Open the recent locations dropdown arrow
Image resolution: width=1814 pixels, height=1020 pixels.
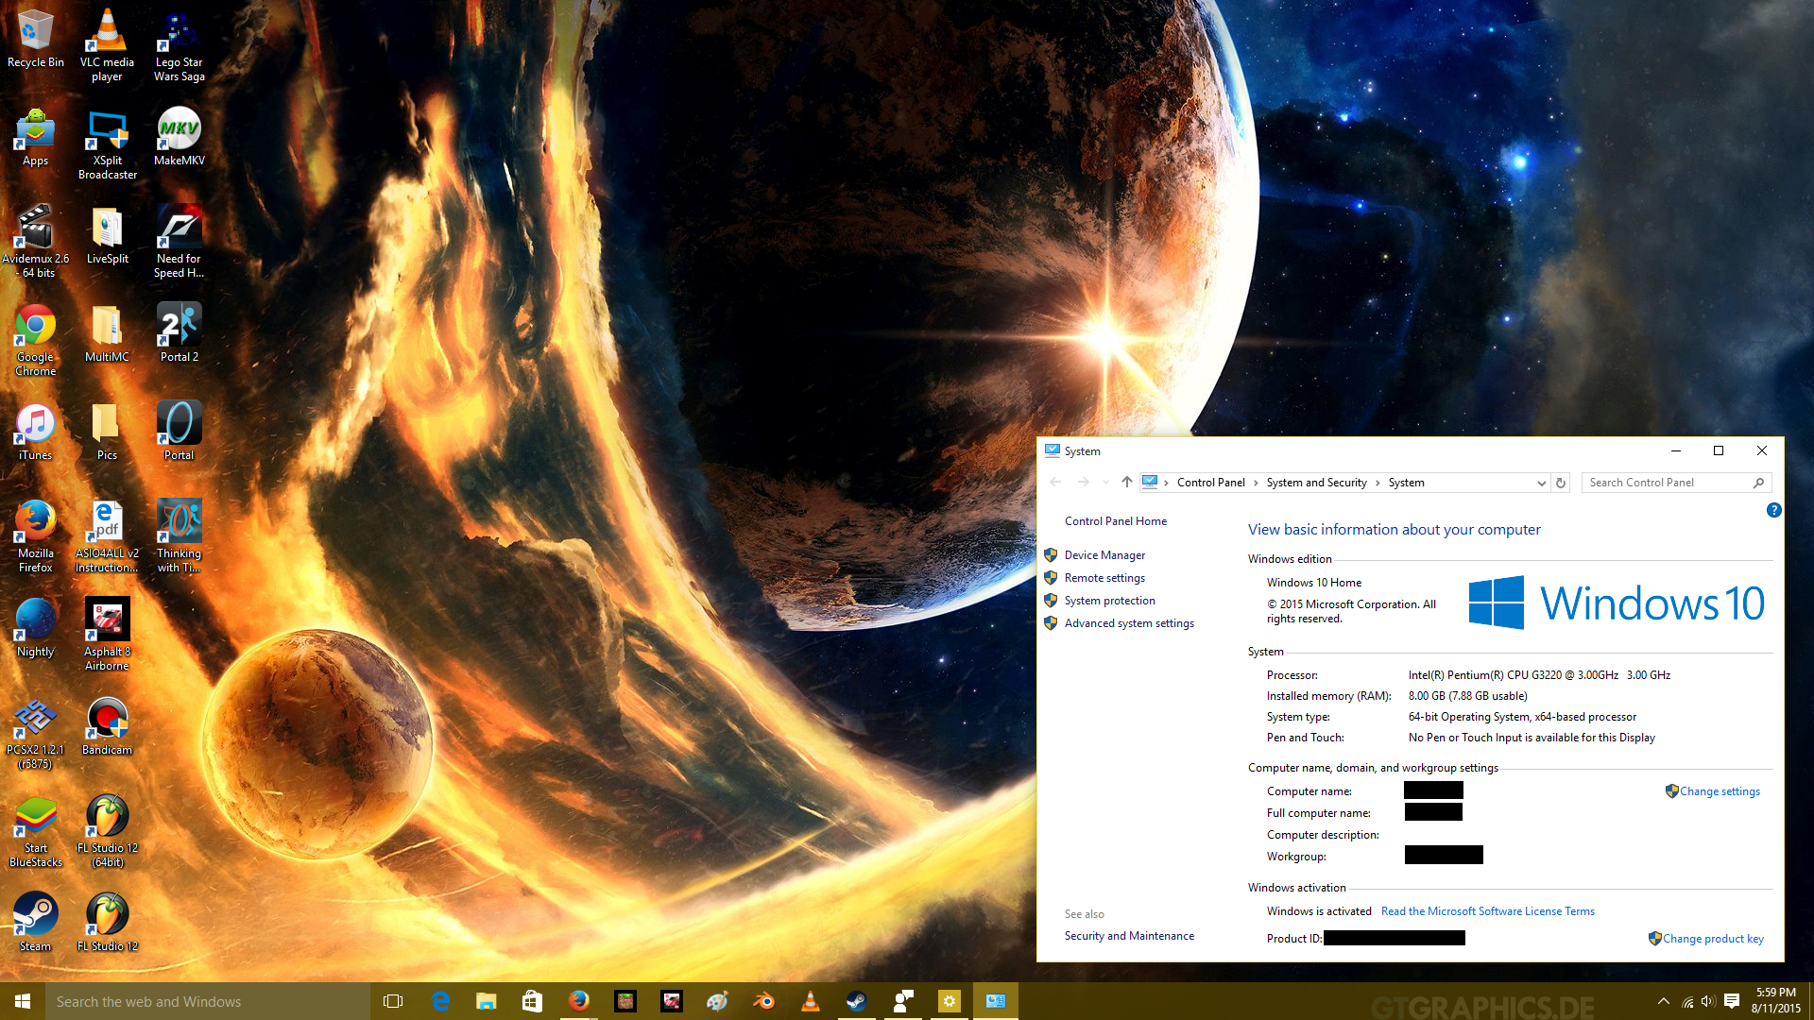1105,483
